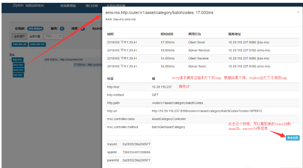Viewport: 303px width, 168px height.
Task: Click the Server Send row action
Action: pyautogui.click(x=197, y=66)
